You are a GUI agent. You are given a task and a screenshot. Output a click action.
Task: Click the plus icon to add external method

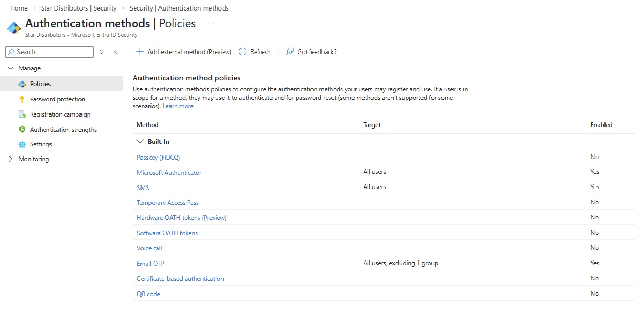tap(140, 52)
